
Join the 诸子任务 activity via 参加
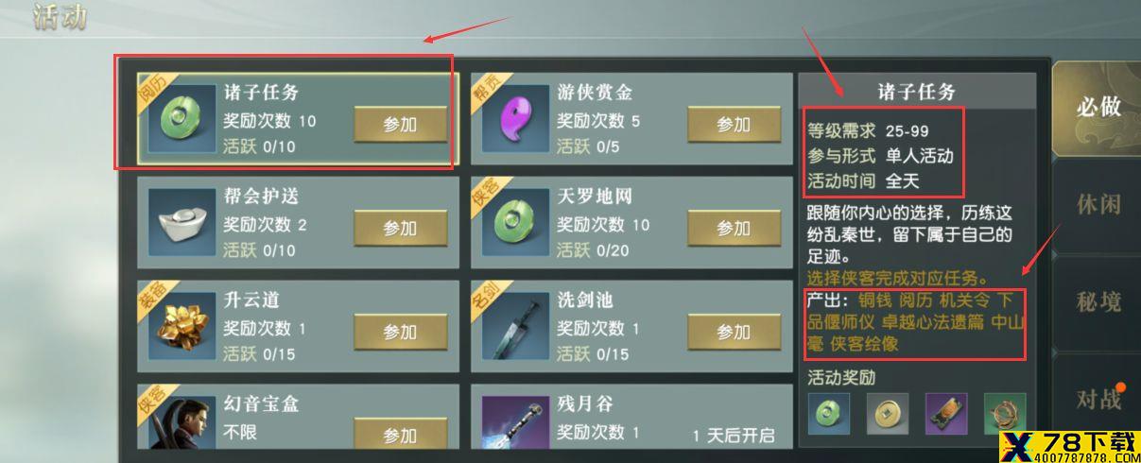coord(400,125)
